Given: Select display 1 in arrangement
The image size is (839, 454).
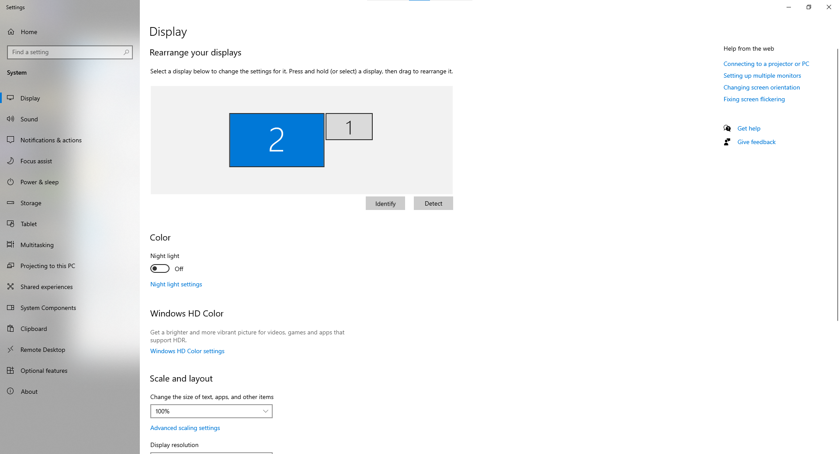Looking at the screenshot, I should click(349, 127).
